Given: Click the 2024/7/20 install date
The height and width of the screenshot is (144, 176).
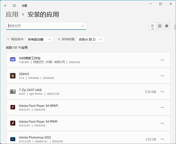Looking at the screenshot, I should 53,94.
